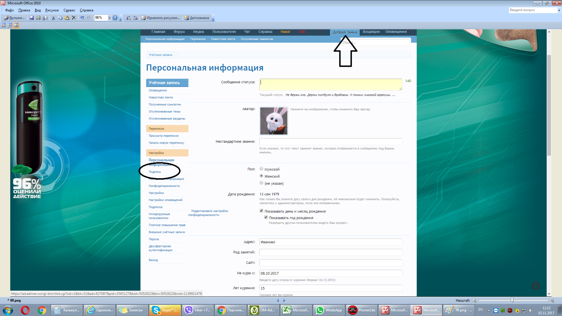Select Входящие tab in top navigation
Image resolution: width=562 pixels, height=316 pixels.
[x=371, y=32]
